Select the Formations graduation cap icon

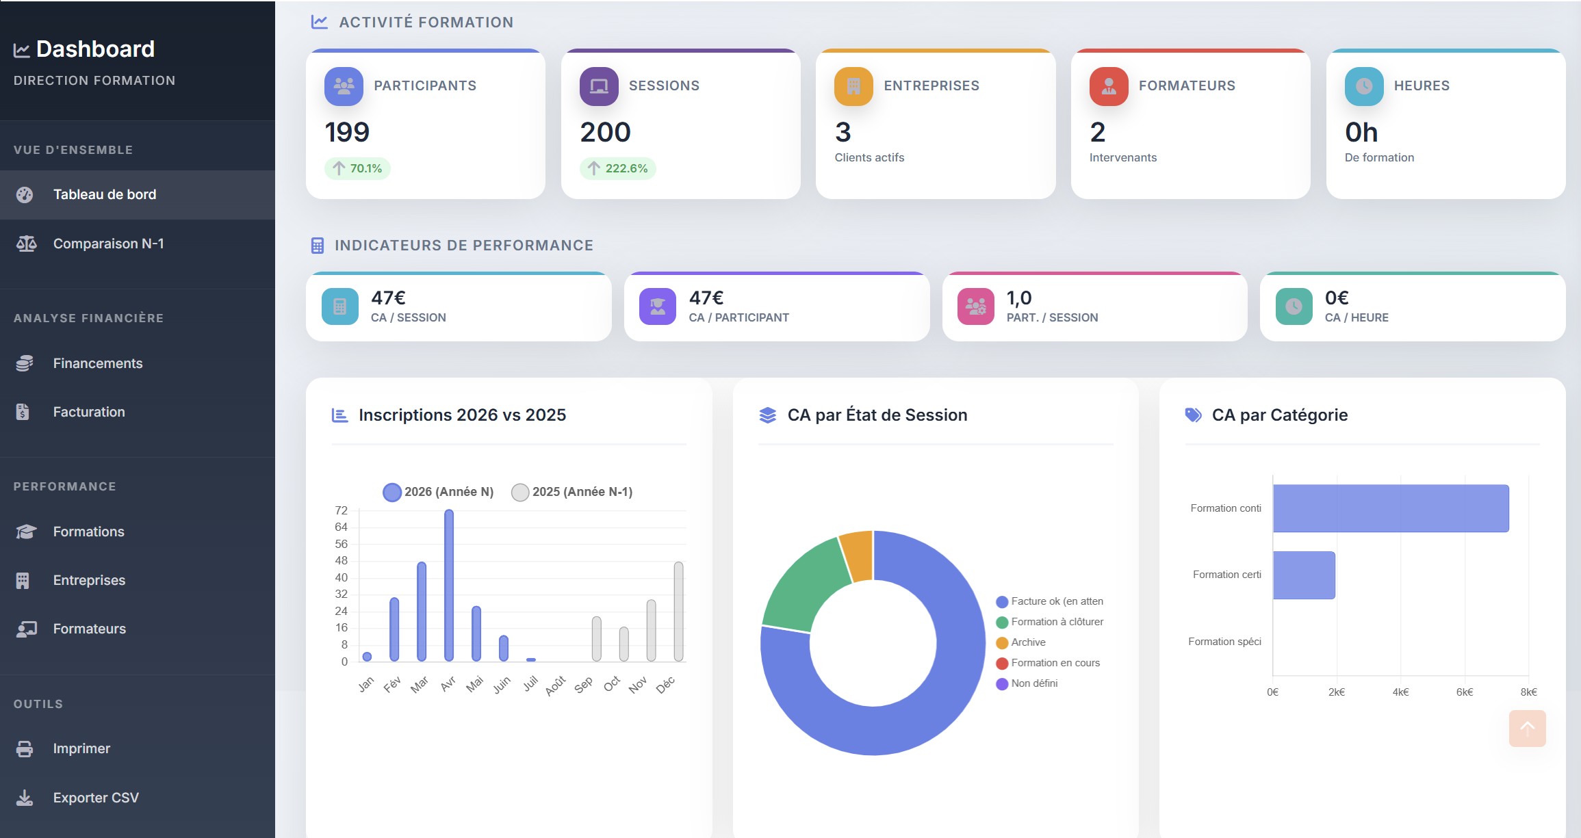(x=25, y=532)
